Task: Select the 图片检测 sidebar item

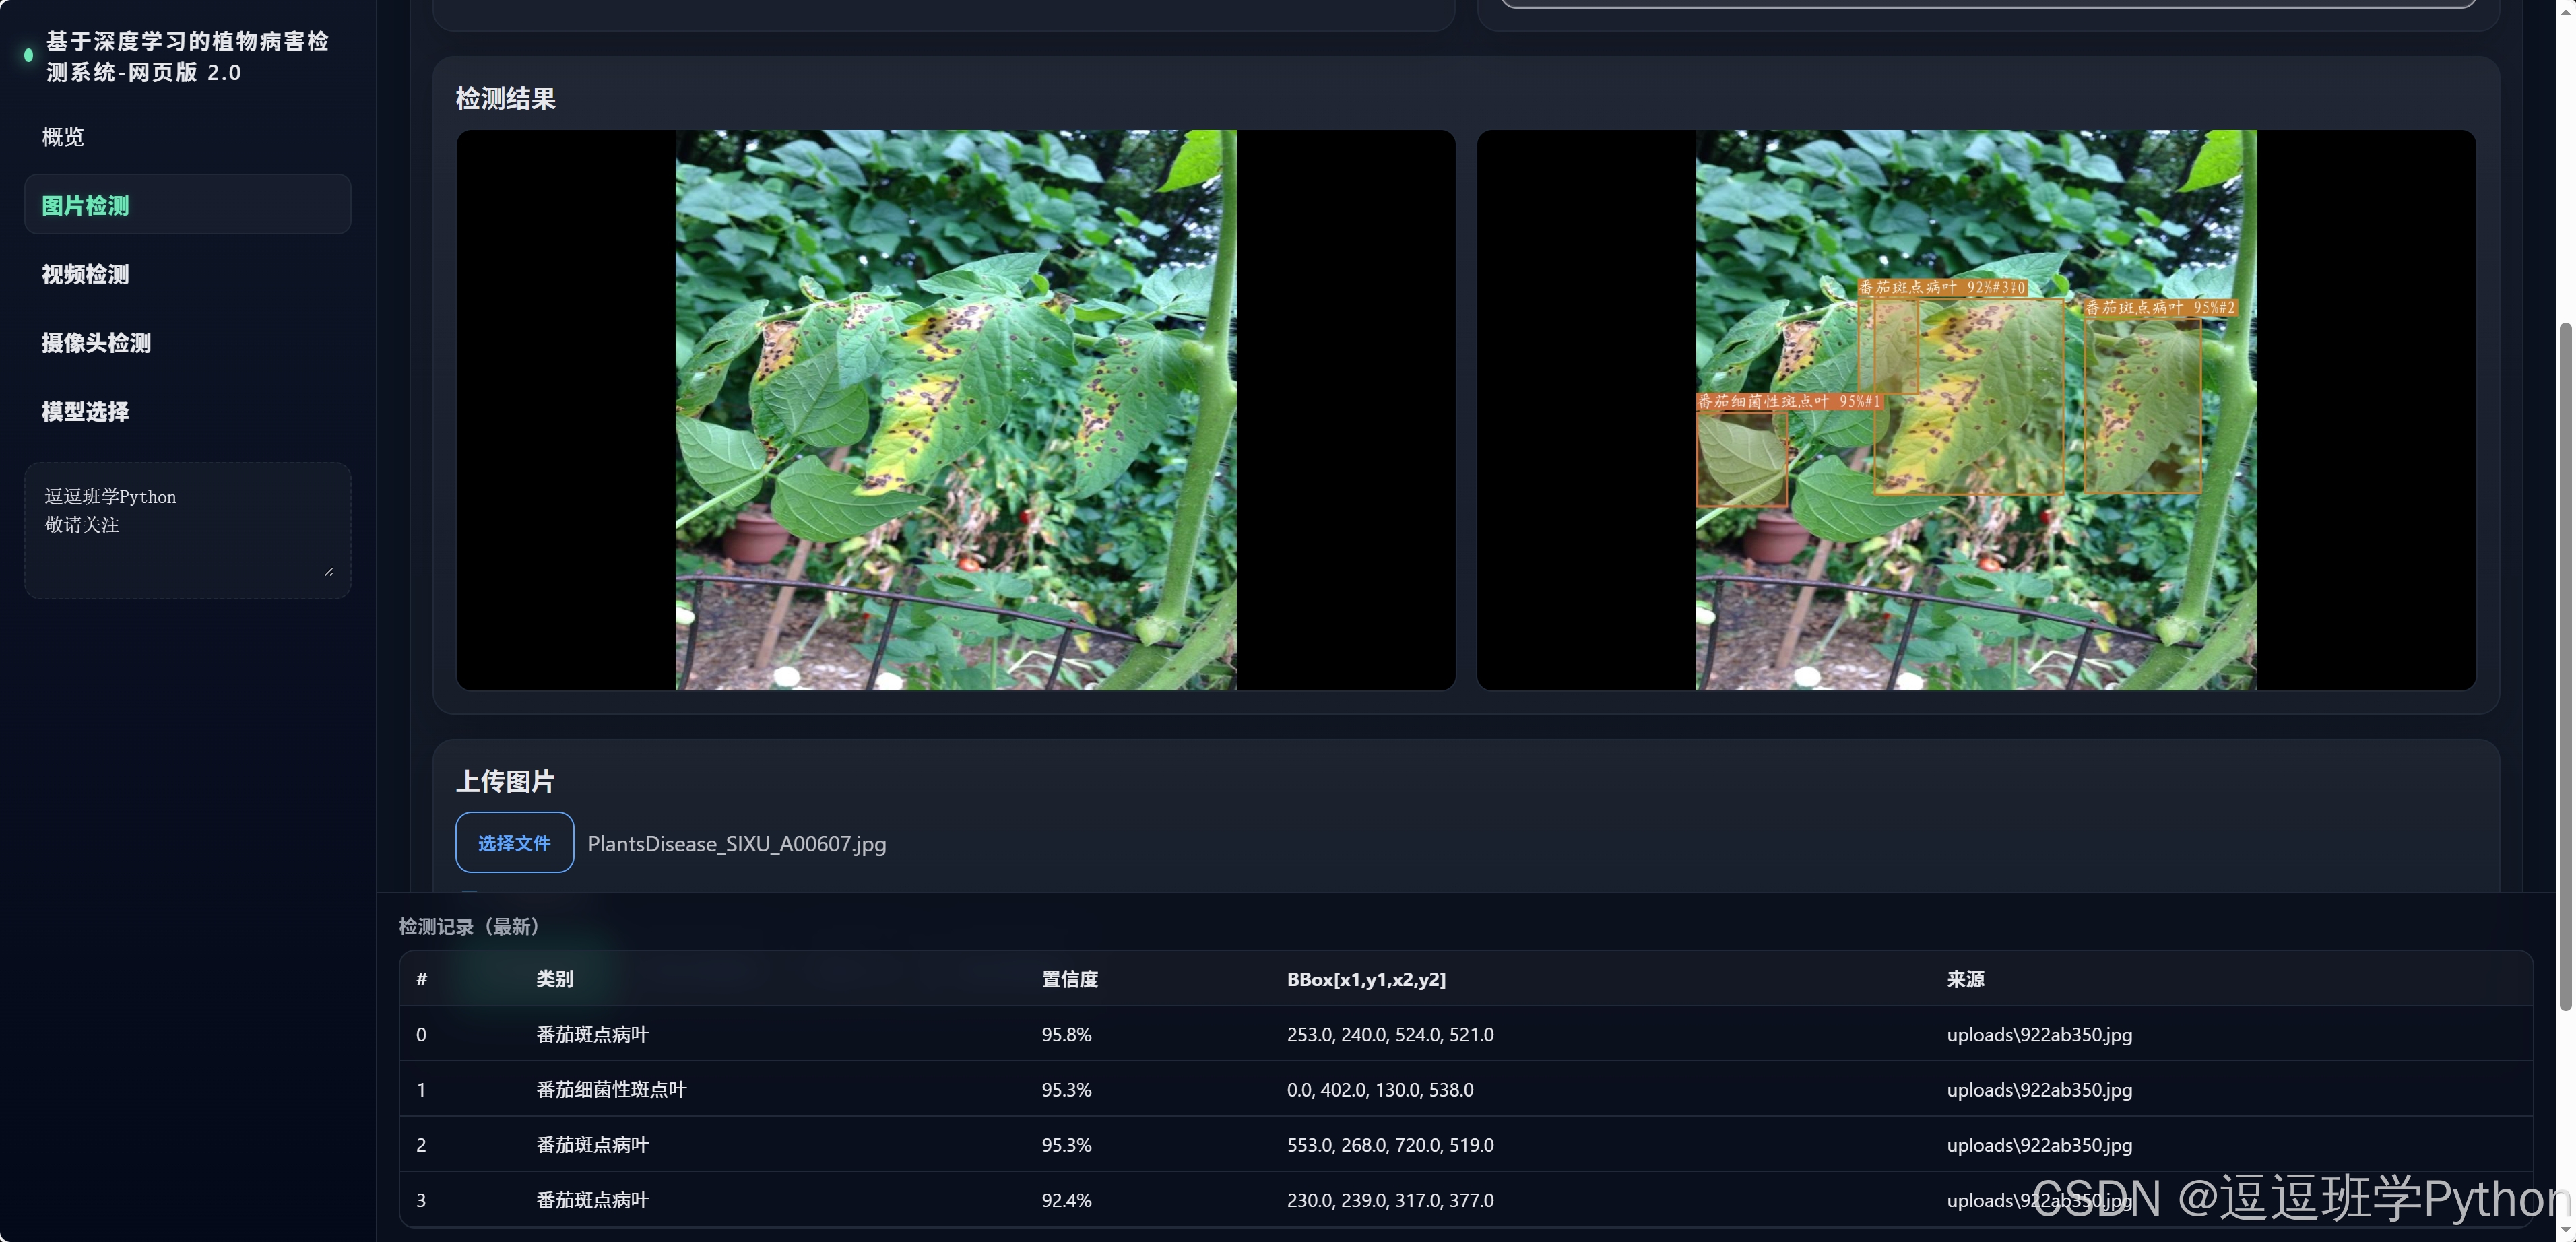Action: coord(187,205)
